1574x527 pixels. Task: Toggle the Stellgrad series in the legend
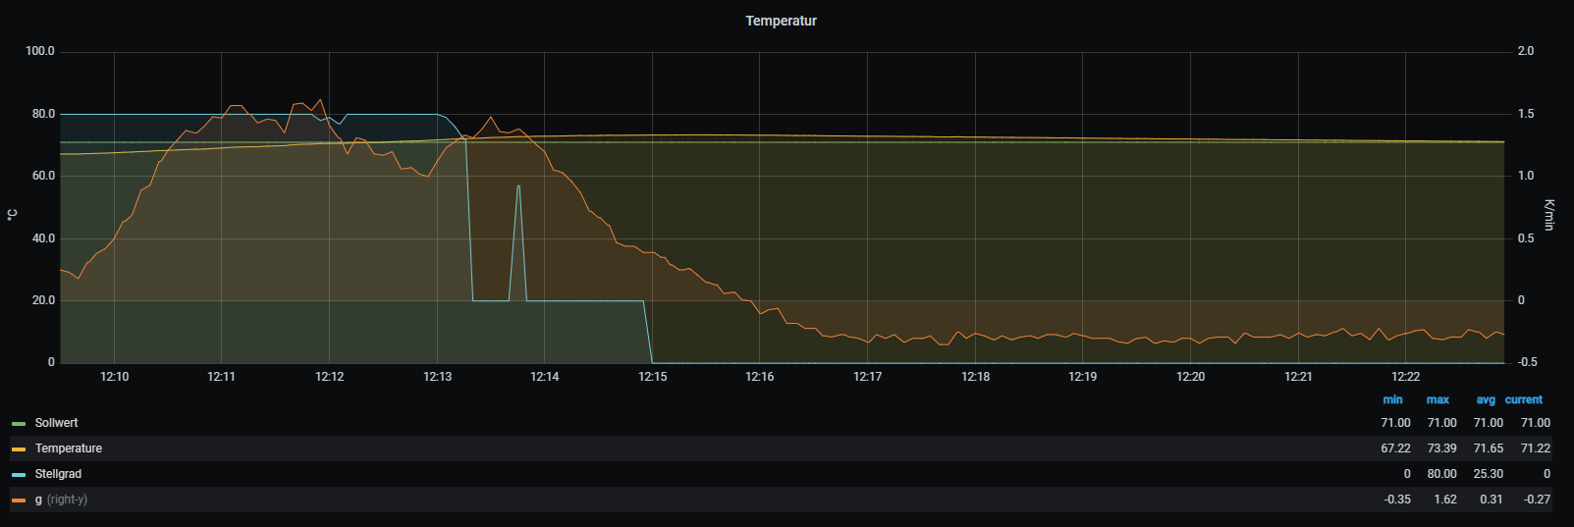point(58,474)
